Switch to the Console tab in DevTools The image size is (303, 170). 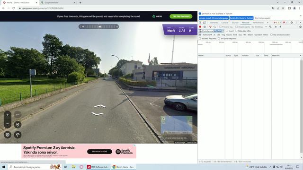pyautogui.click(x=225, y=23)
